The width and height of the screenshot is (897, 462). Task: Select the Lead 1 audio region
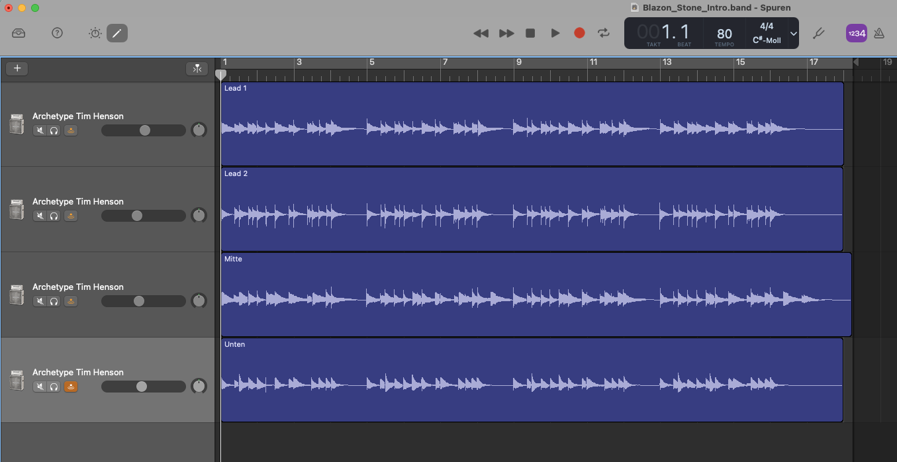pyautogui.click(x=532, y=124)
